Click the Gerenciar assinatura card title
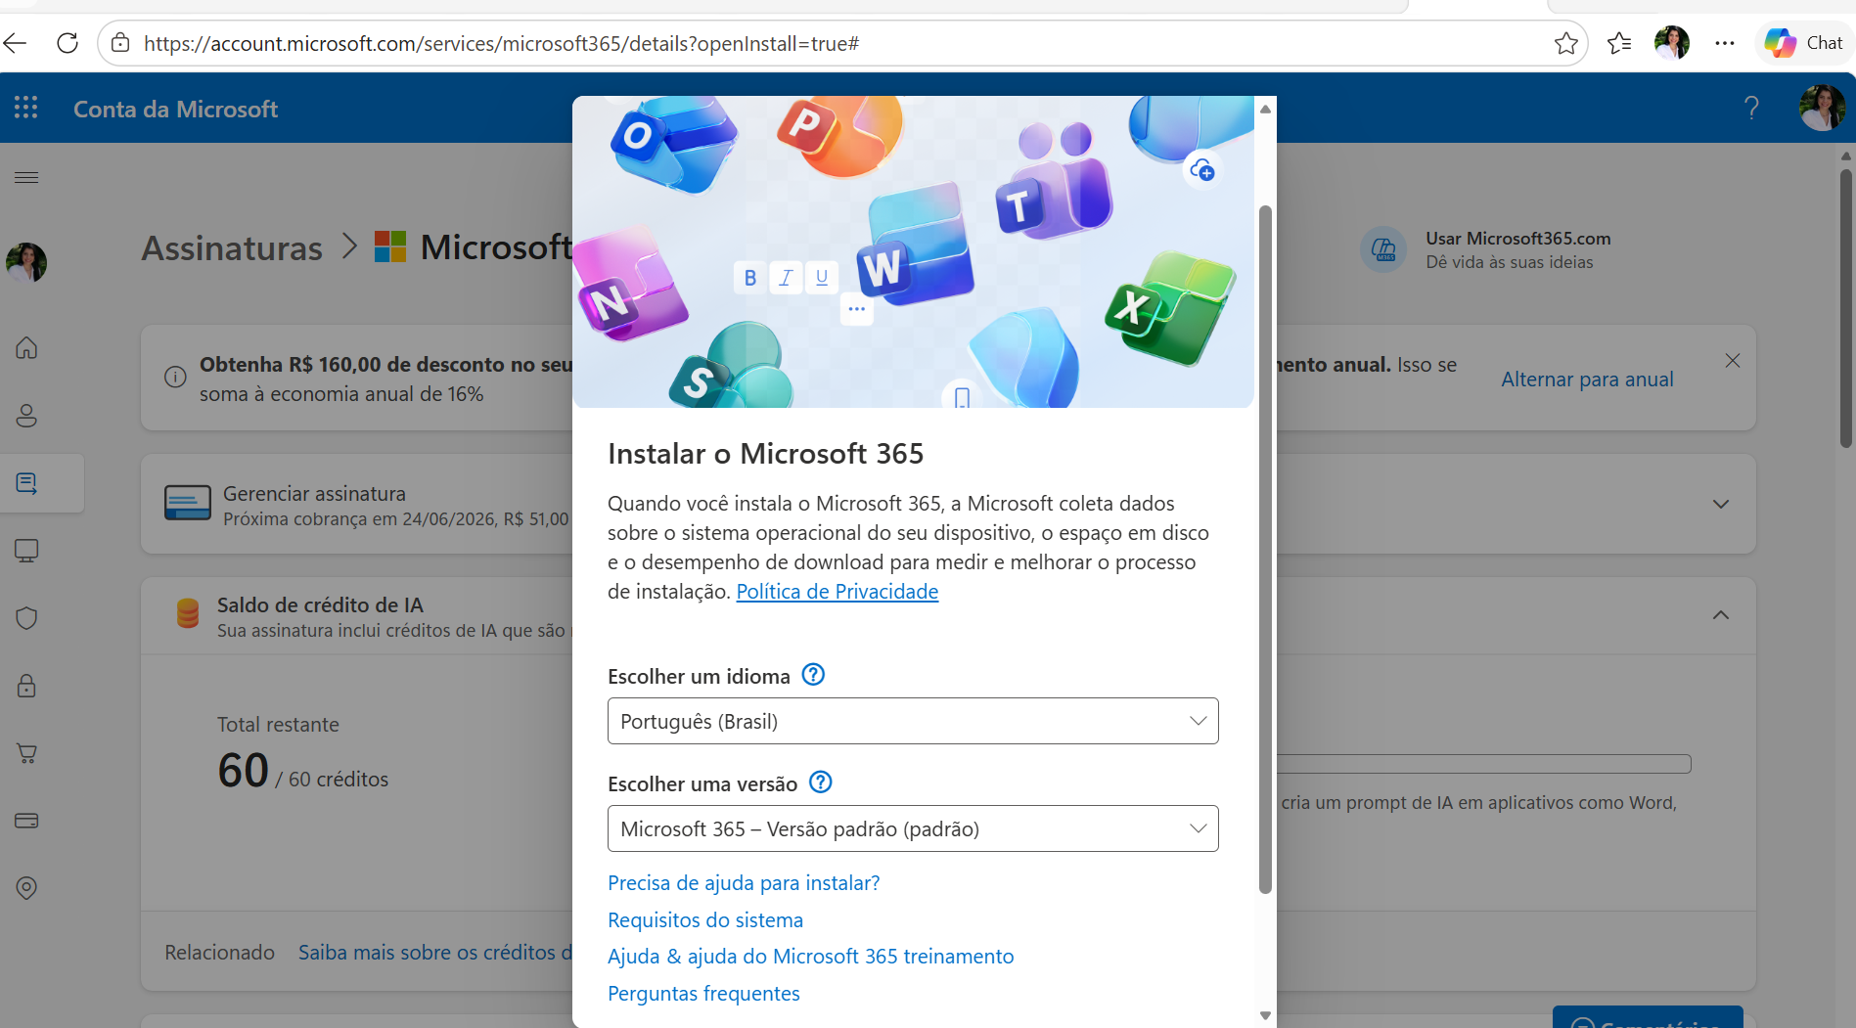Screen dimensions: 1856x1028 point(314,494)
